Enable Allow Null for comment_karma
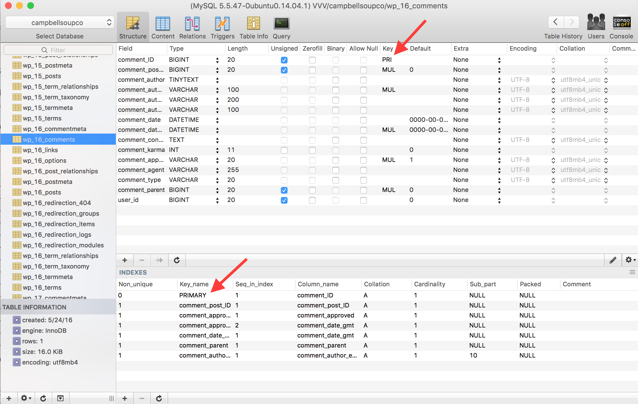The height and width of the screenshot is (404, 638). point(363,150)
